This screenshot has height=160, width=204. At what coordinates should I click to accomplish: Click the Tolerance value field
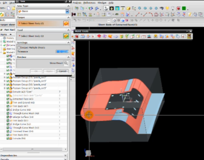click(62, 52)
